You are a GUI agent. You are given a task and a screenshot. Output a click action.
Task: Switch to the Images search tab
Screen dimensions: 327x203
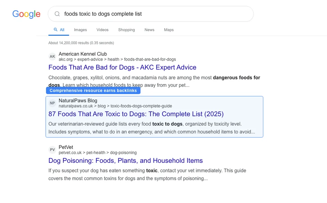pyautogui.click(x=80, y=30)
